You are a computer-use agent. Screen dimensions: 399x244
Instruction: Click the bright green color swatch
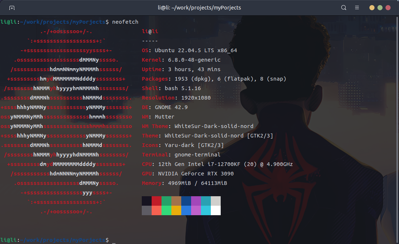tap(166, 210)
